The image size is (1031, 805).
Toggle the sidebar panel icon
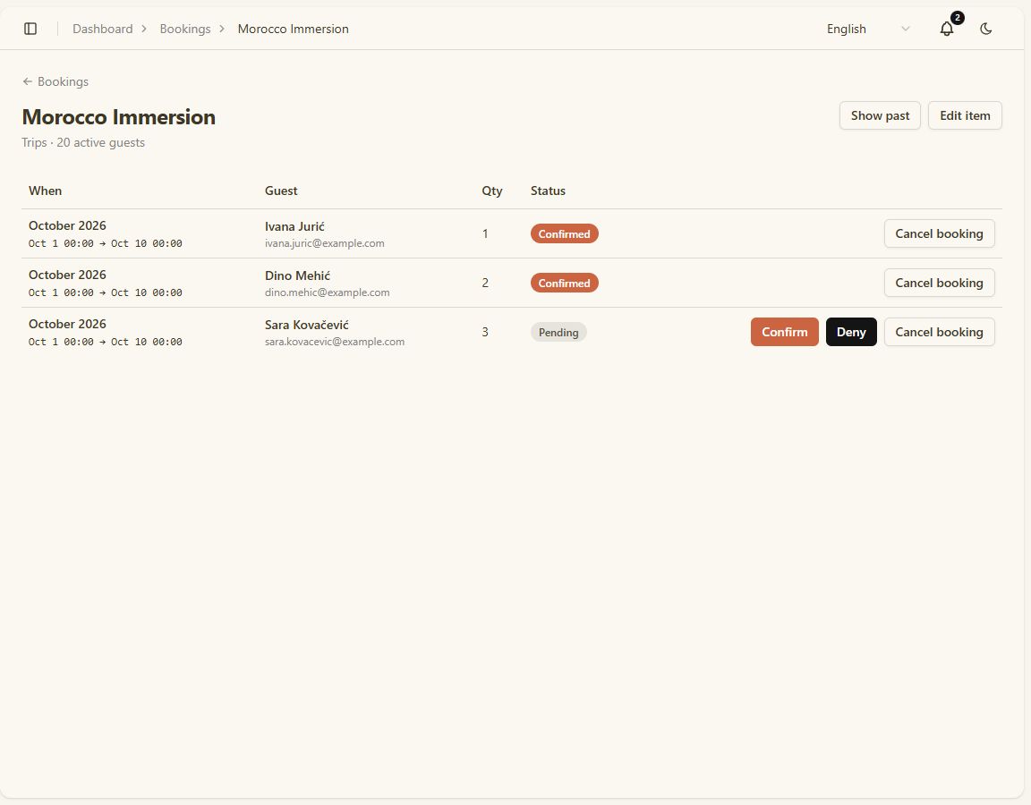coord(30,29)
